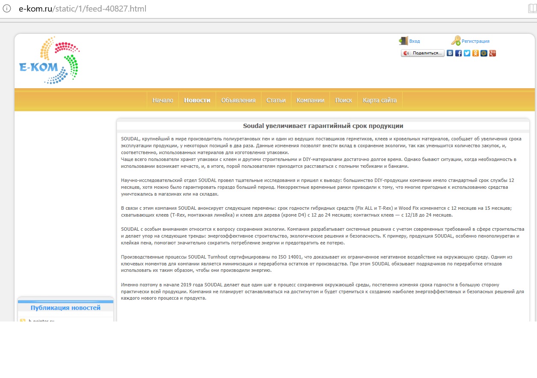Open the Объявления menu item
Viewport: 537px width, 378px height.
pyautogui.click(x=238, y=100)
